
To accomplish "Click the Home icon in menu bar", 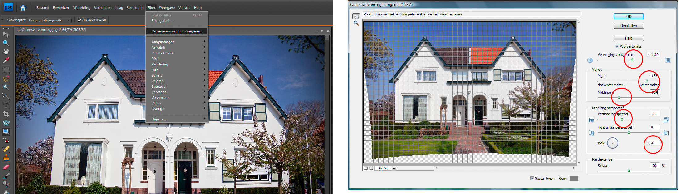I will click(x=23, y=8).
